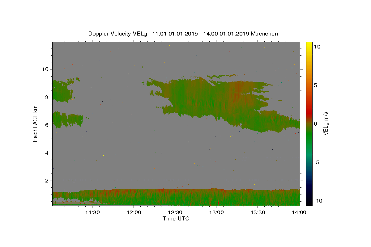Click the 12:00 time tick label
Image resolution: width=371 pixels, height=247 pixels.
click(134, 212)
